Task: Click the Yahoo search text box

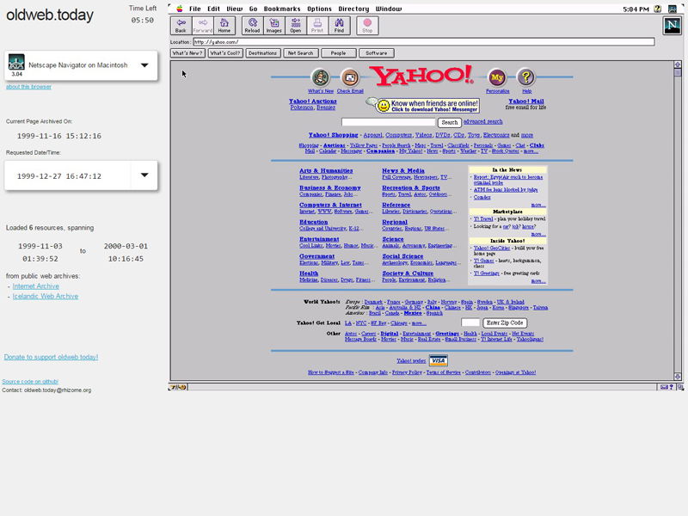Action: pos(389,122)
